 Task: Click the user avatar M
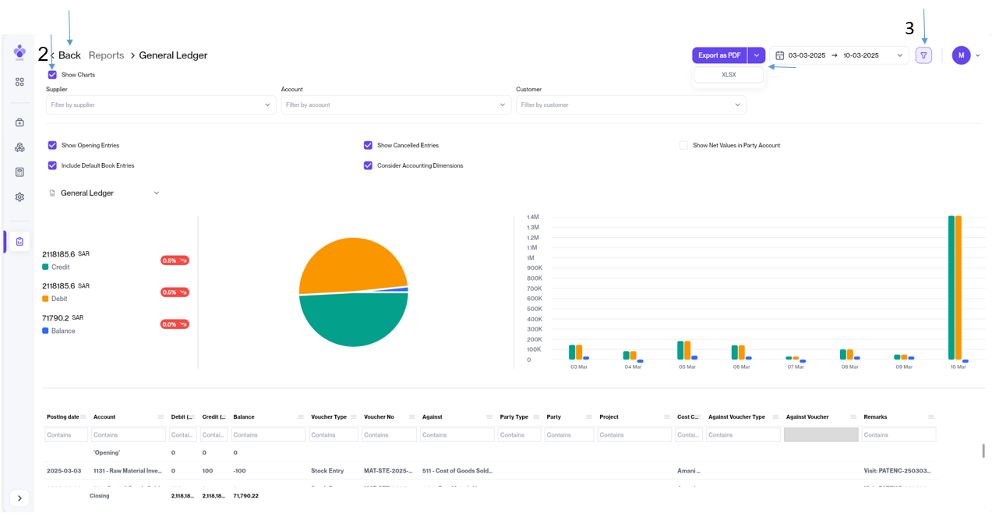tap(961, 55)
